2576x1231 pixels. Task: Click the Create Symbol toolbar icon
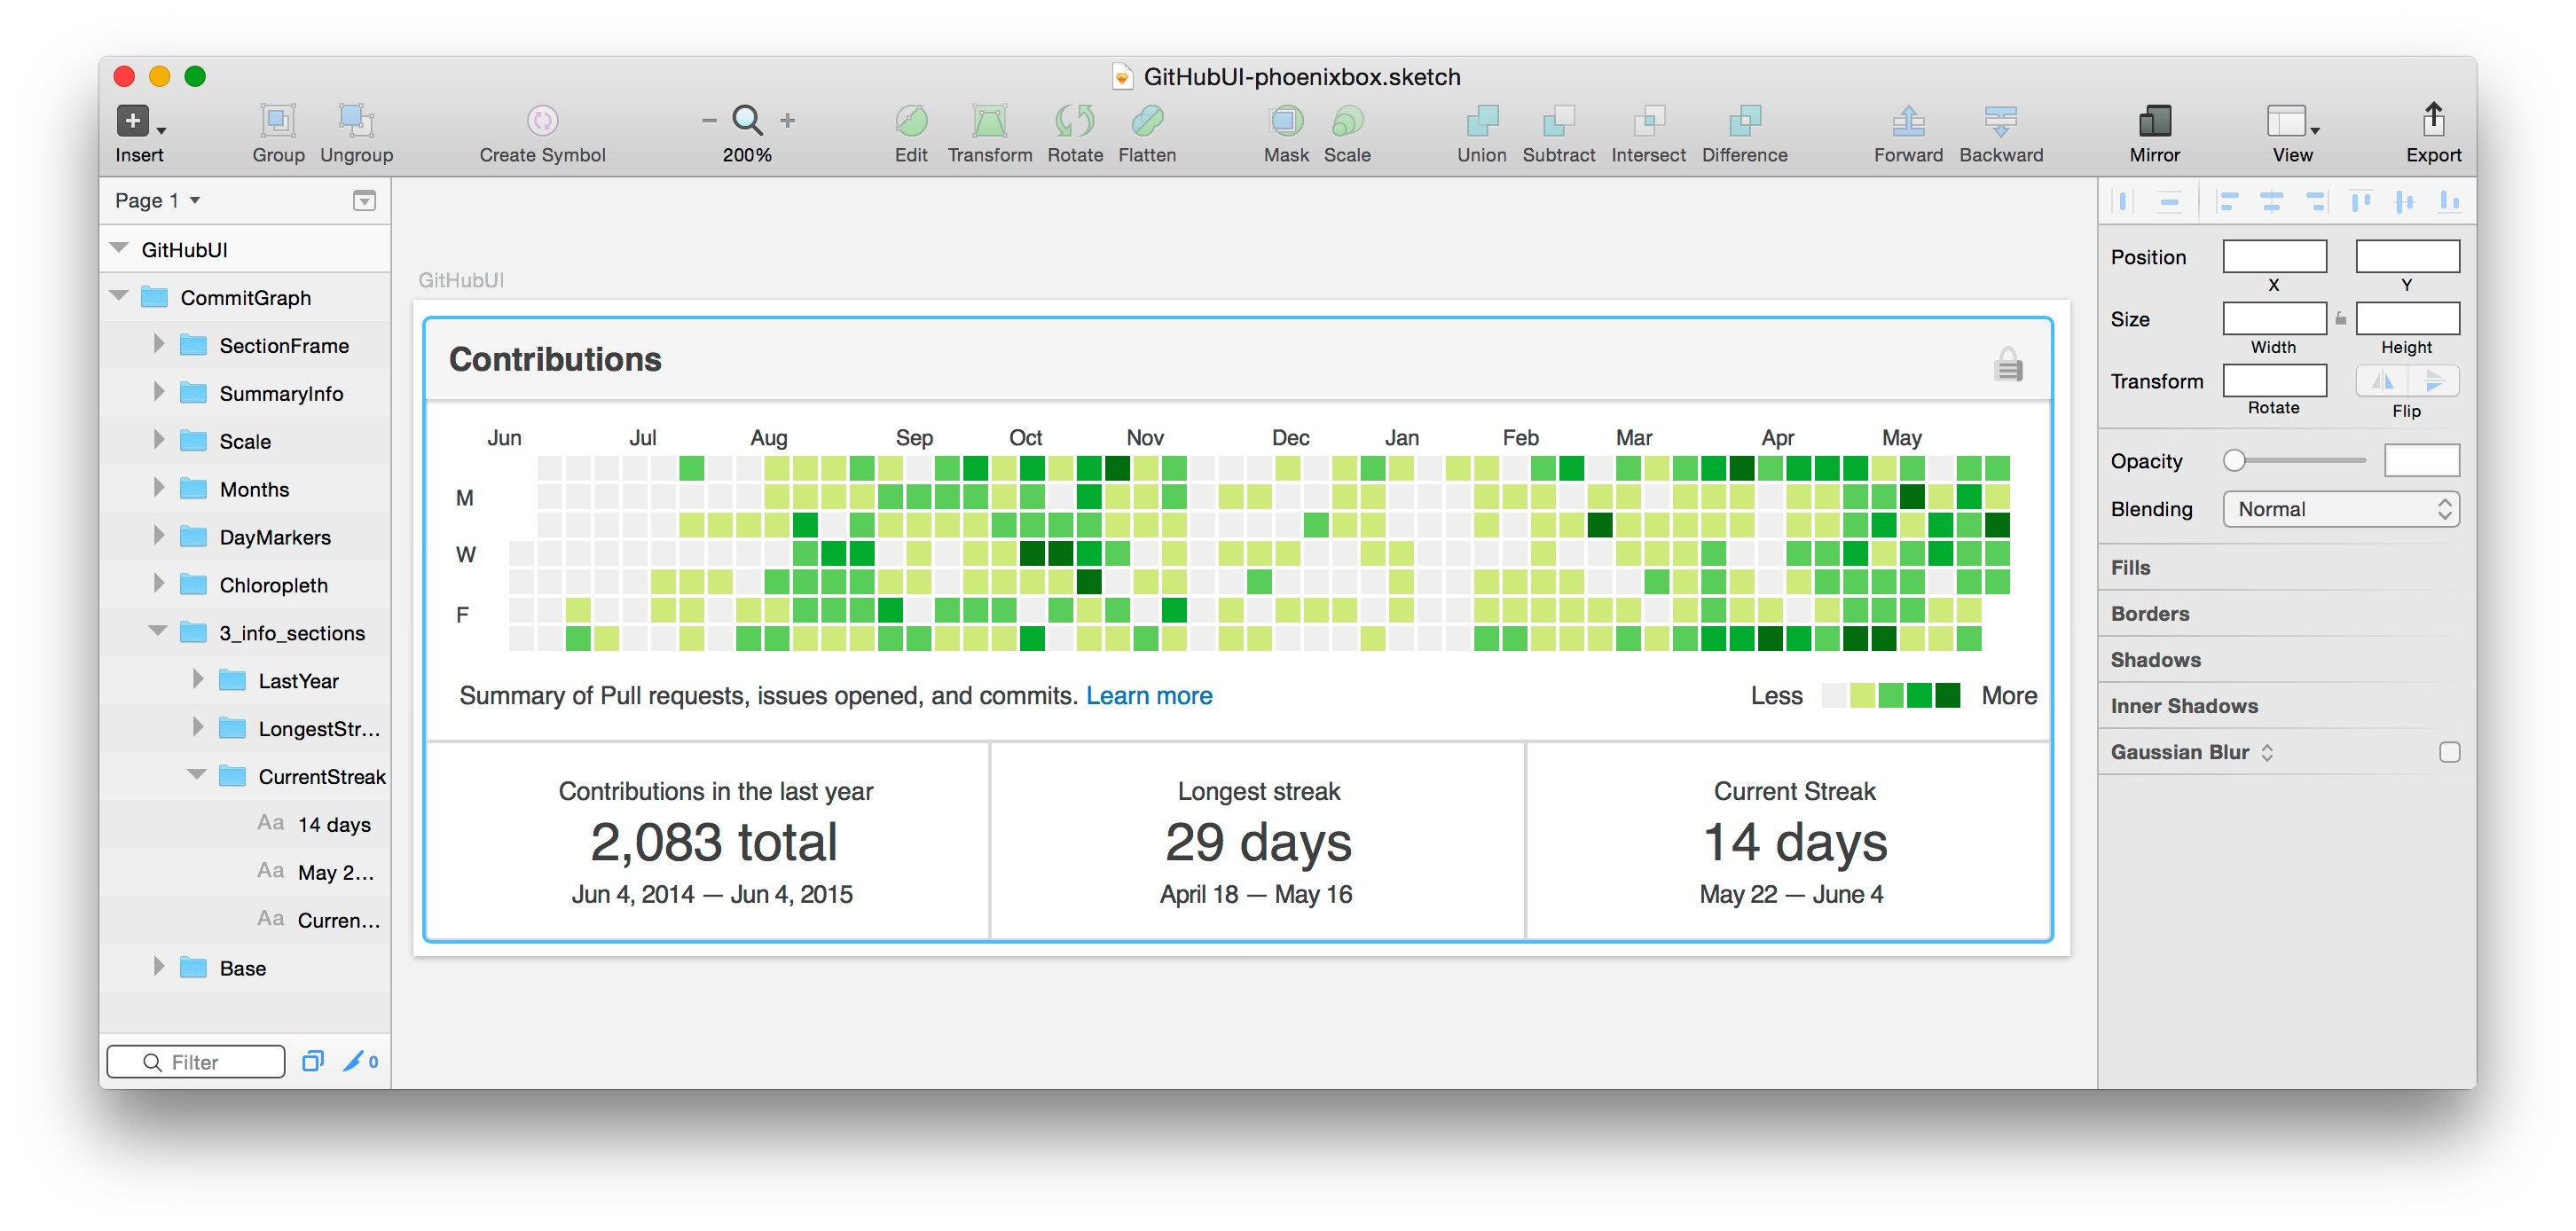point(542,121)
